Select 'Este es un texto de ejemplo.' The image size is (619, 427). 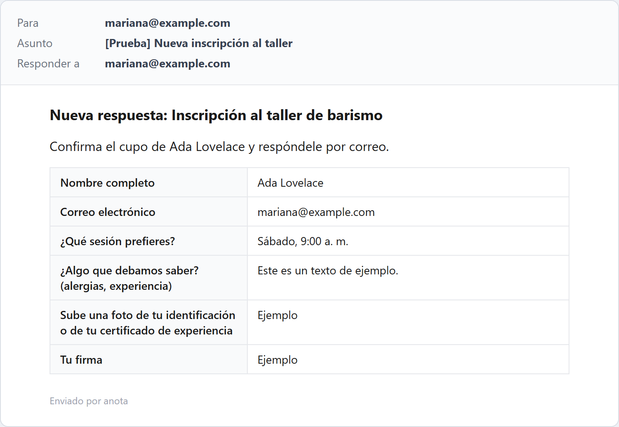pos(328,271)
